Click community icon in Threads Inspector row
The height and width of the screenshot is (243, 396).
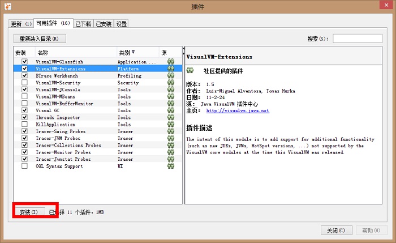click(171, 117)
